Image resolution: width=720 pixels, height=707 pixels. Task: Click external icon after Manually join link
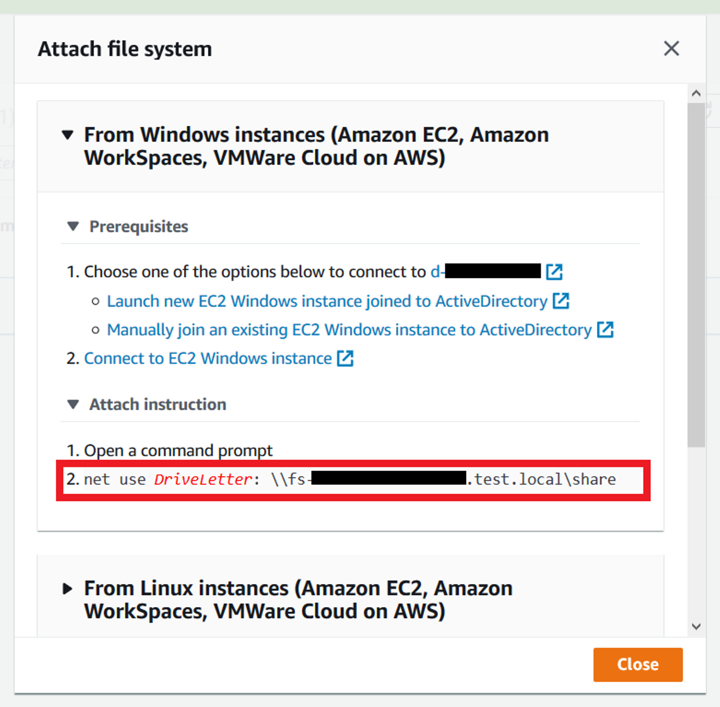[x=605, y=330]
